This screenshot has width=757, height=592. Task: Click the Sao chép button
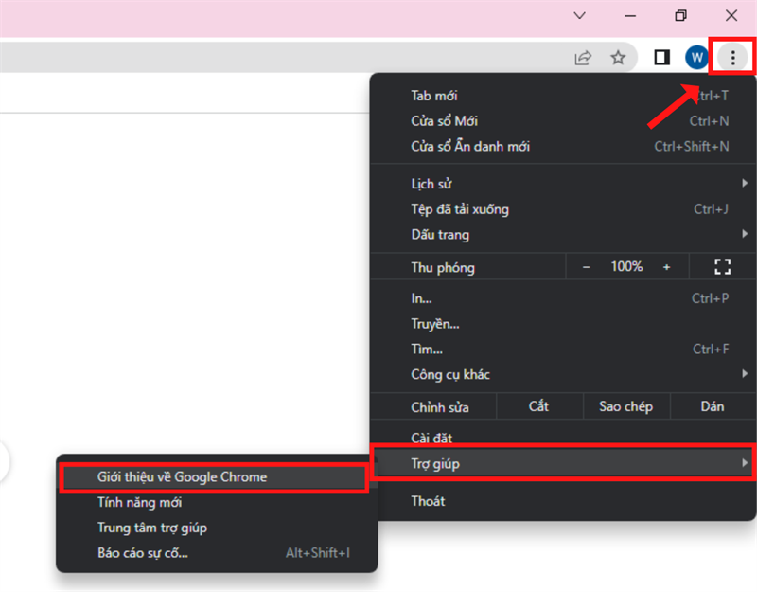[x=626, y=405]
